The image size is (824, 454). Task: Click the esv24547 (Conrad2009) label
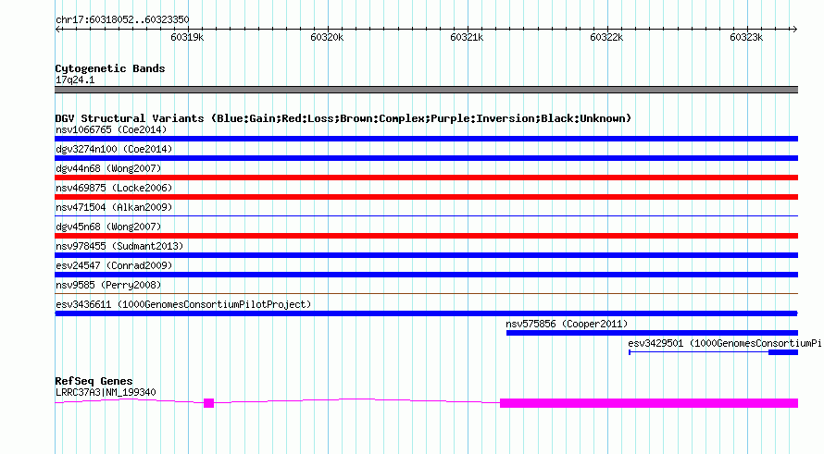[x=114, y=265]
